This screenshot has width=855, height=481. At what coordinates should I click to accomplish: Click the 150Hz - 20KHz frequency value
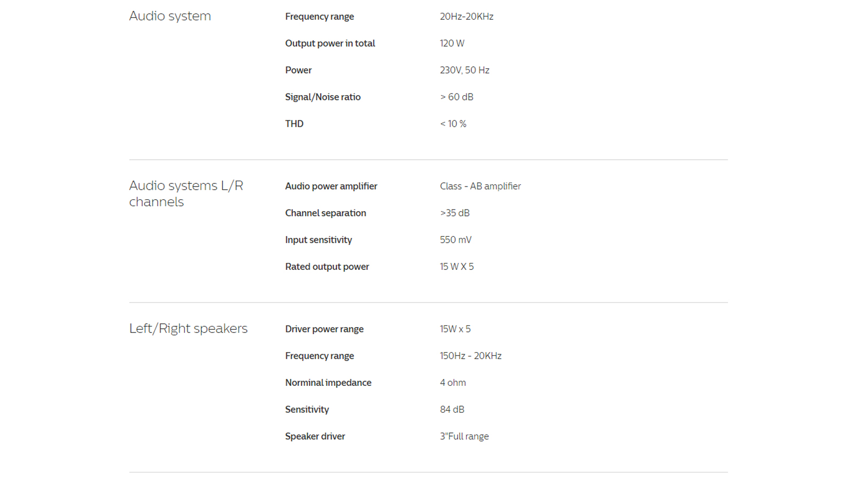pyautogui.click(x=470, y=355)
